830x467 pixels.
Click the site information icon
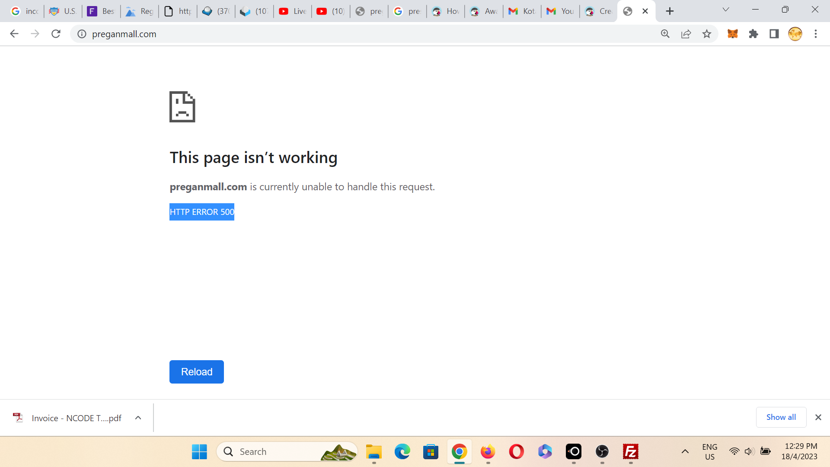82,34
